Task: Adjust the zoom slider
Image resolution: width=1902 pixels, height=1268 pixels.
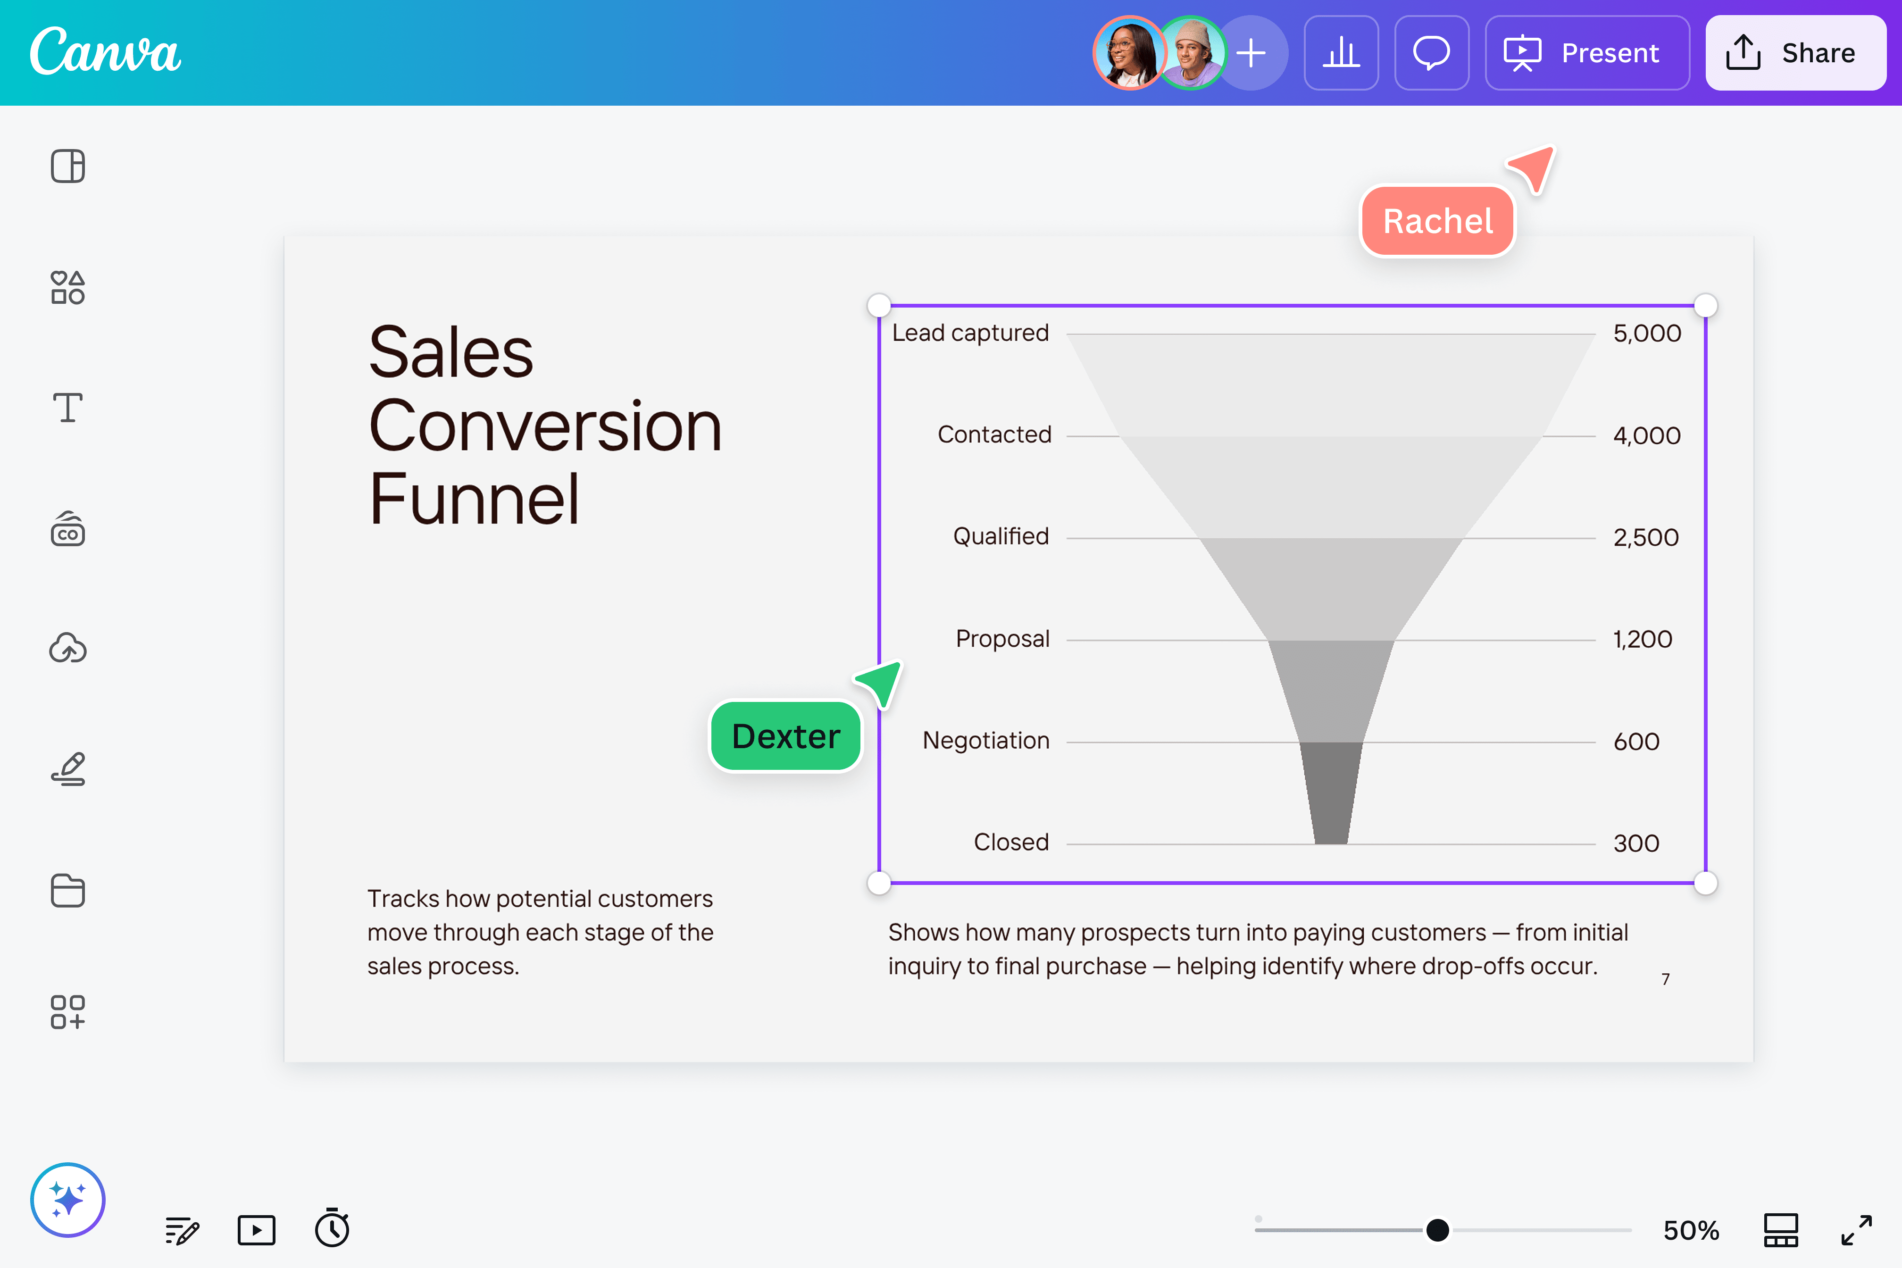Action: pos(1437,1230)
